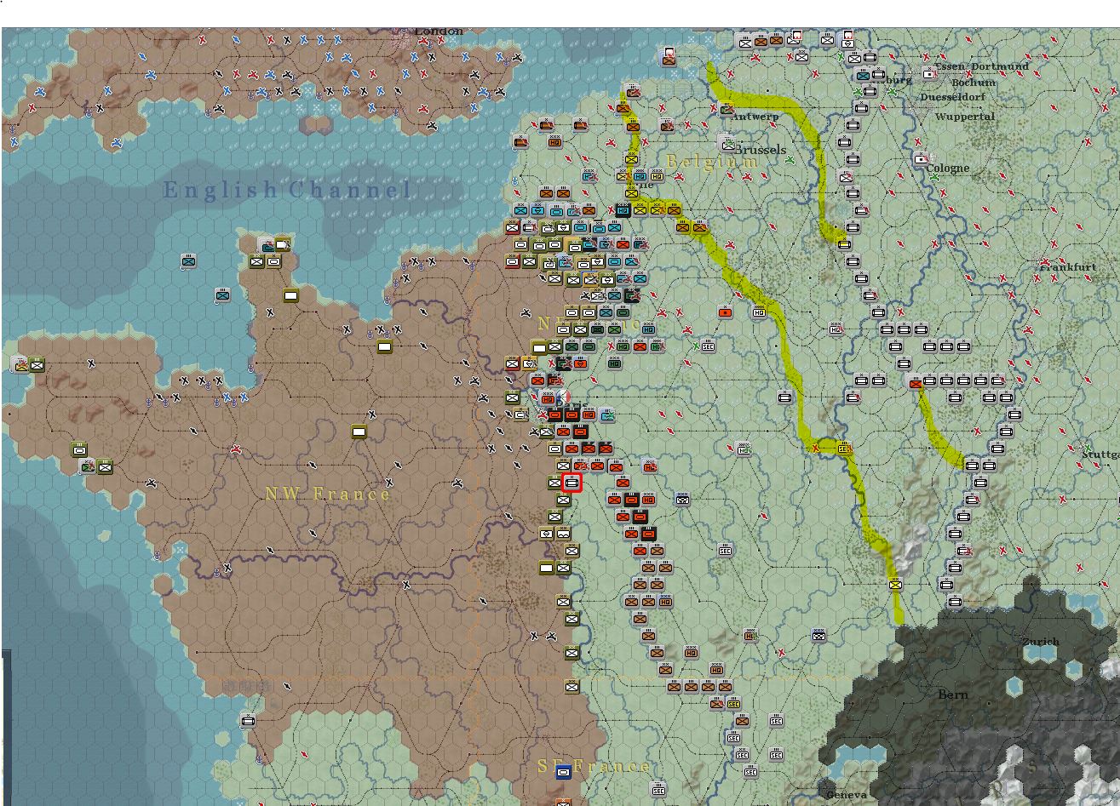1120x806 pixels.
Task: Click the Antwerp city label
Action: click(x=755, y=117)
